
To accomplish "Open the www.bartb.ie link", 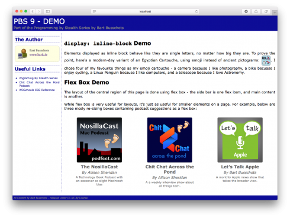I will (x=38, y=54).
